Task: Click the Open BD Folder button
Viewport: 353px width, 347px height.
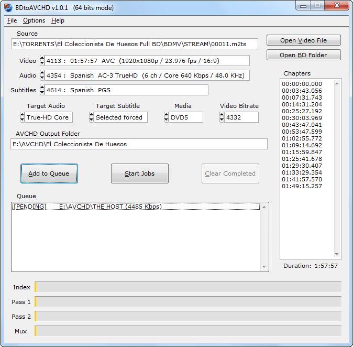Action: pos(303,55)
